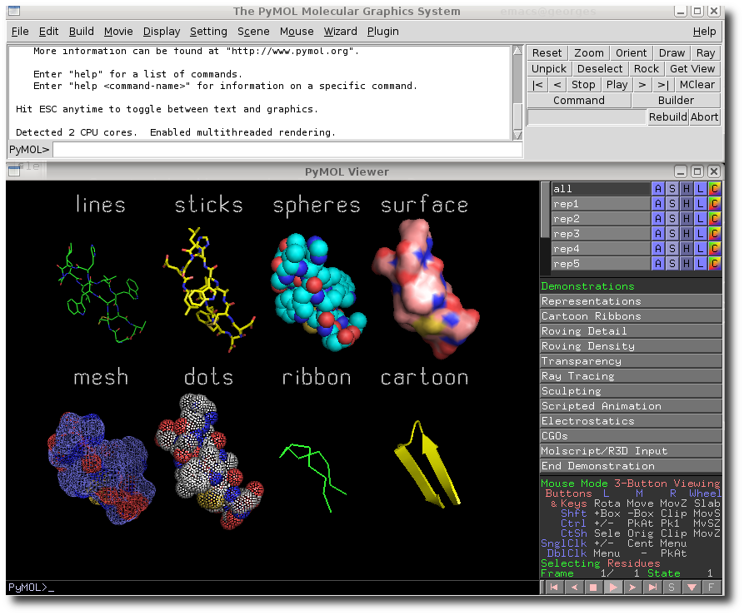744x615 pixels.
Task: Rewind to first frame in viewer
Action: (x=553, y=588)
